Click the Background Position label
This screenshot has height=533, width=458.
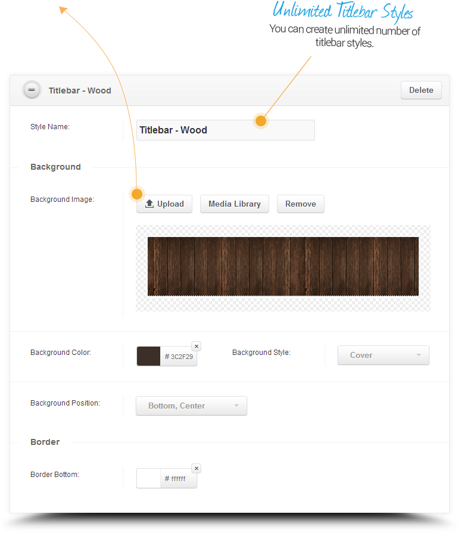click(x=66, y=403)
